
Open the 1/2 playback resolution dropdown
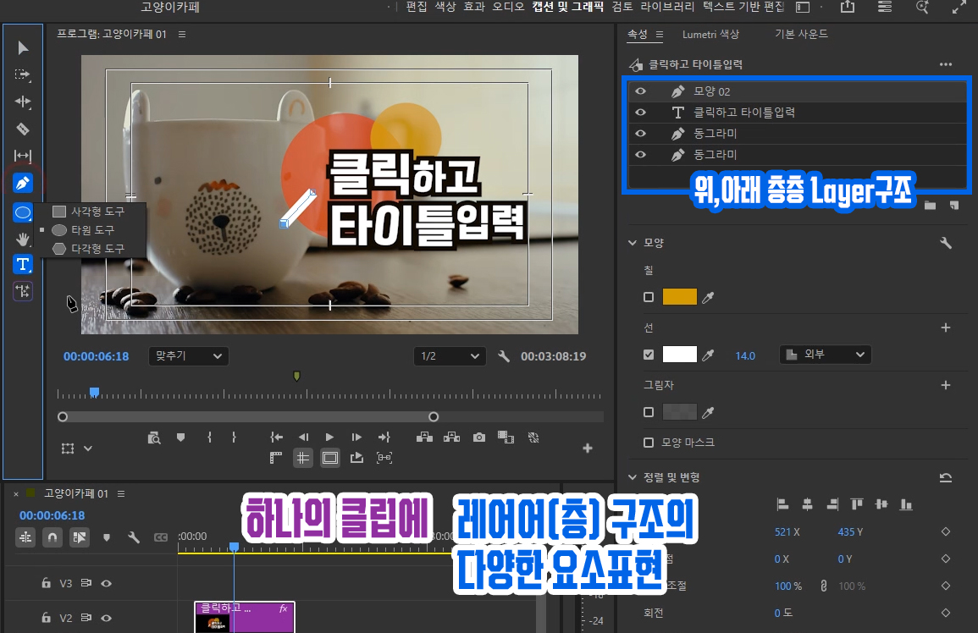(450, 356)
